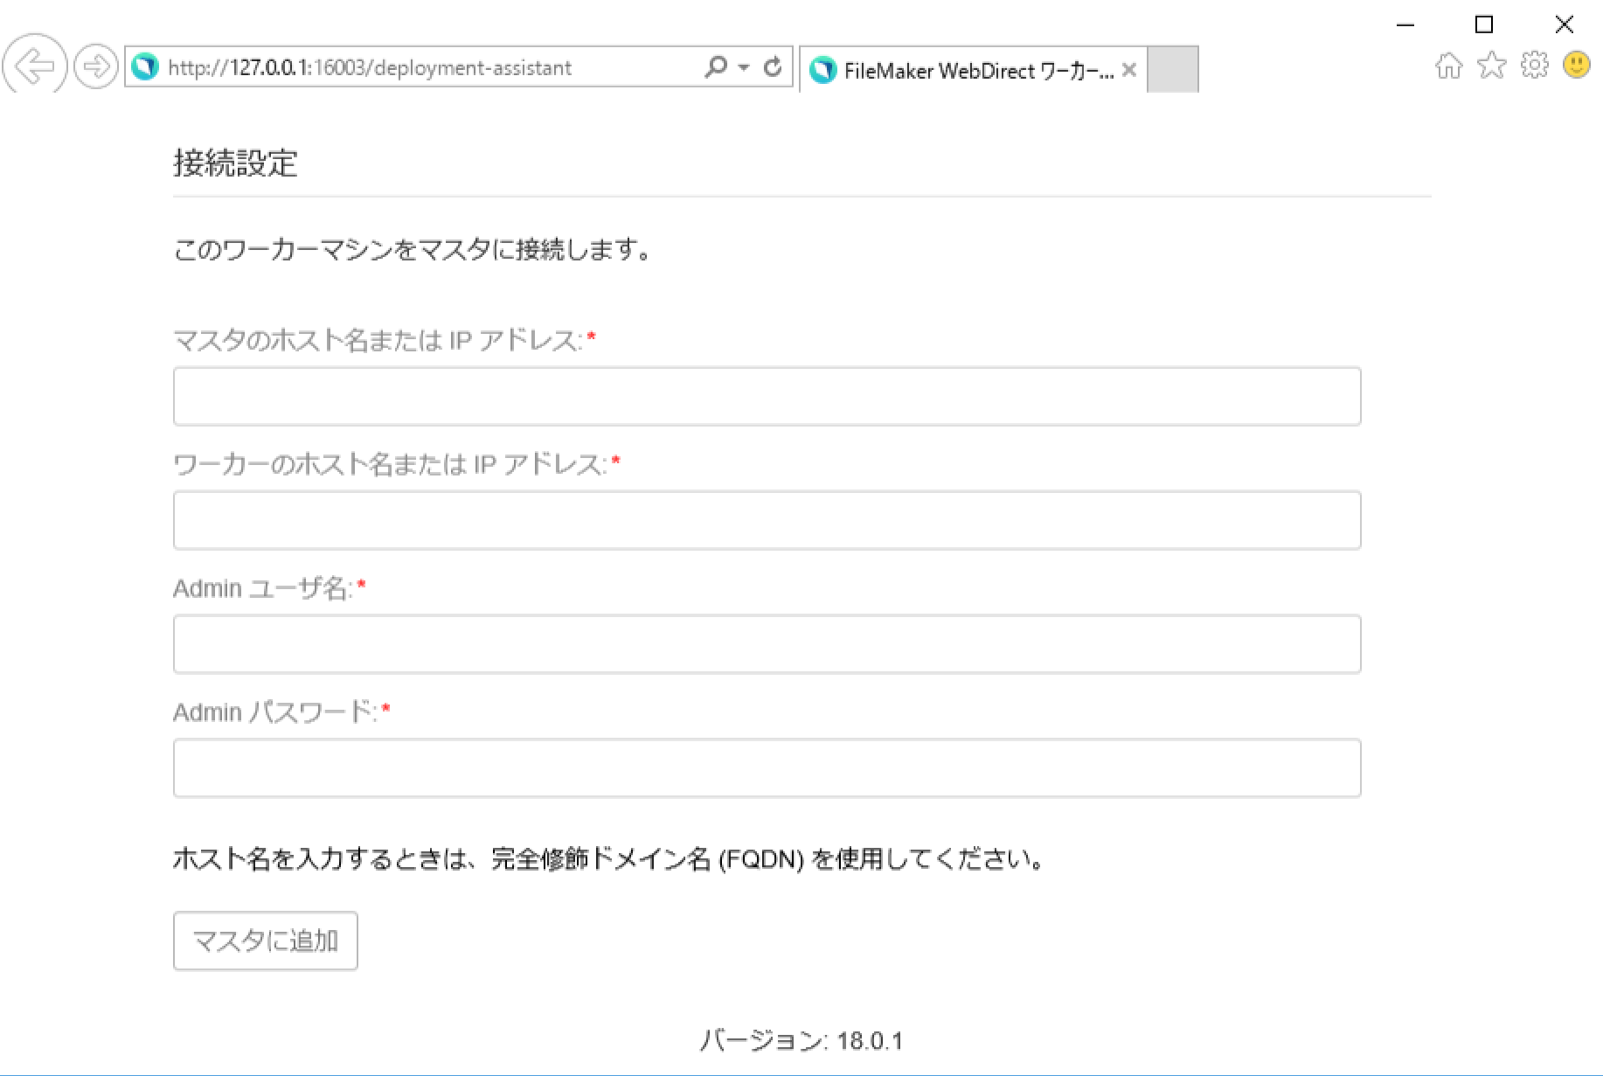Close the FileMaker WebDirect tab

(1129, 70)
